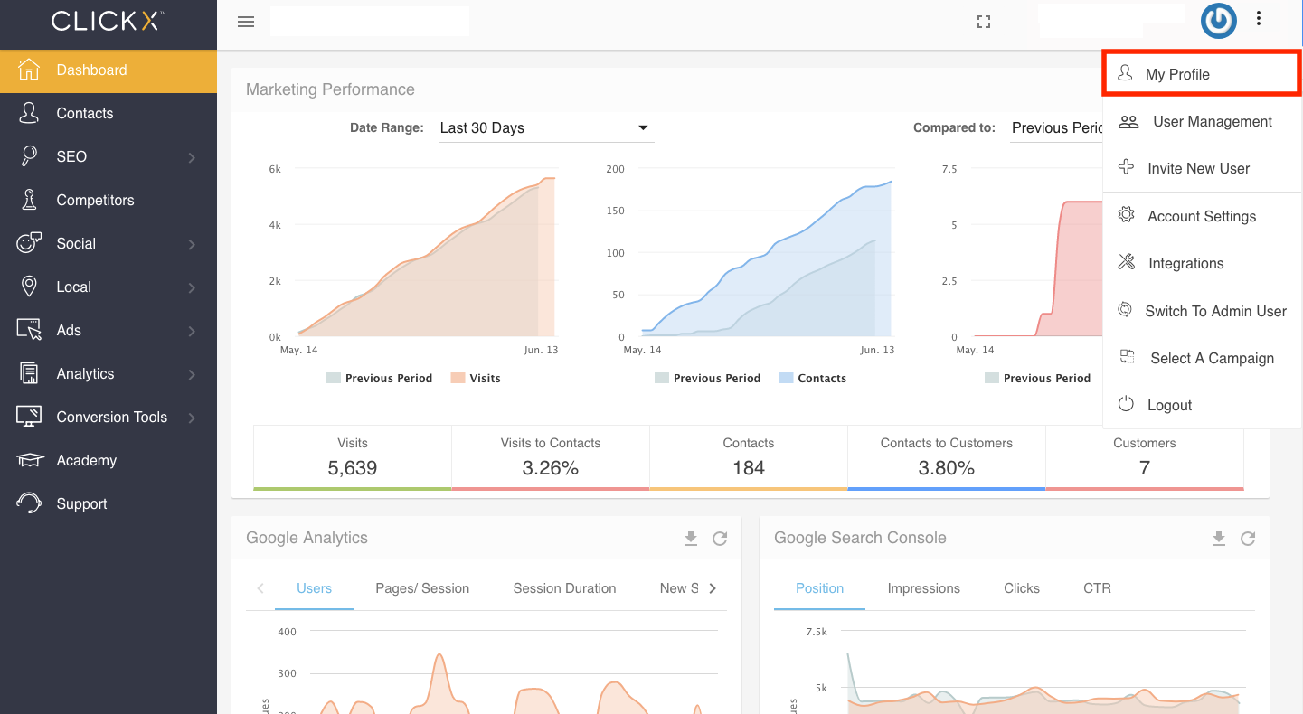Screen dimensions: 1303x714
Task: Open the hamburger menu icon
Action: [246, 22]
